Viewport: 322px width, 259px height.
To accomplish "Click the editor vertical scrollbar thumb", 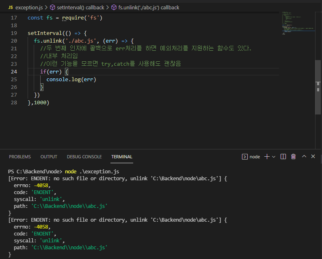I will 318,87.
